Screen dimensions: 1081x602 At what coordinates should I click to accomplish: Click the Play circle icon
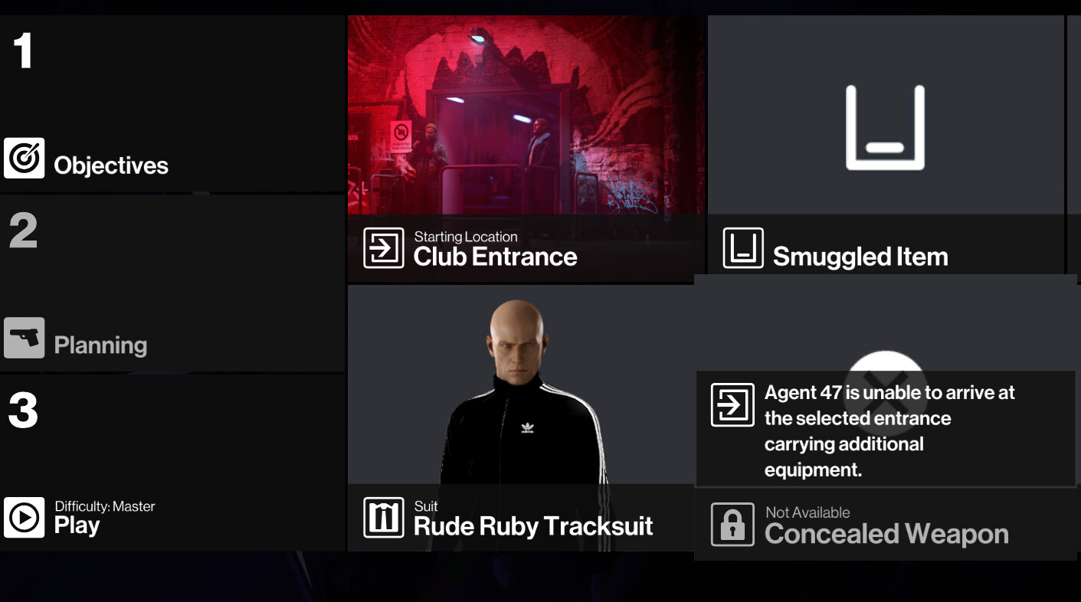point(24,518)
